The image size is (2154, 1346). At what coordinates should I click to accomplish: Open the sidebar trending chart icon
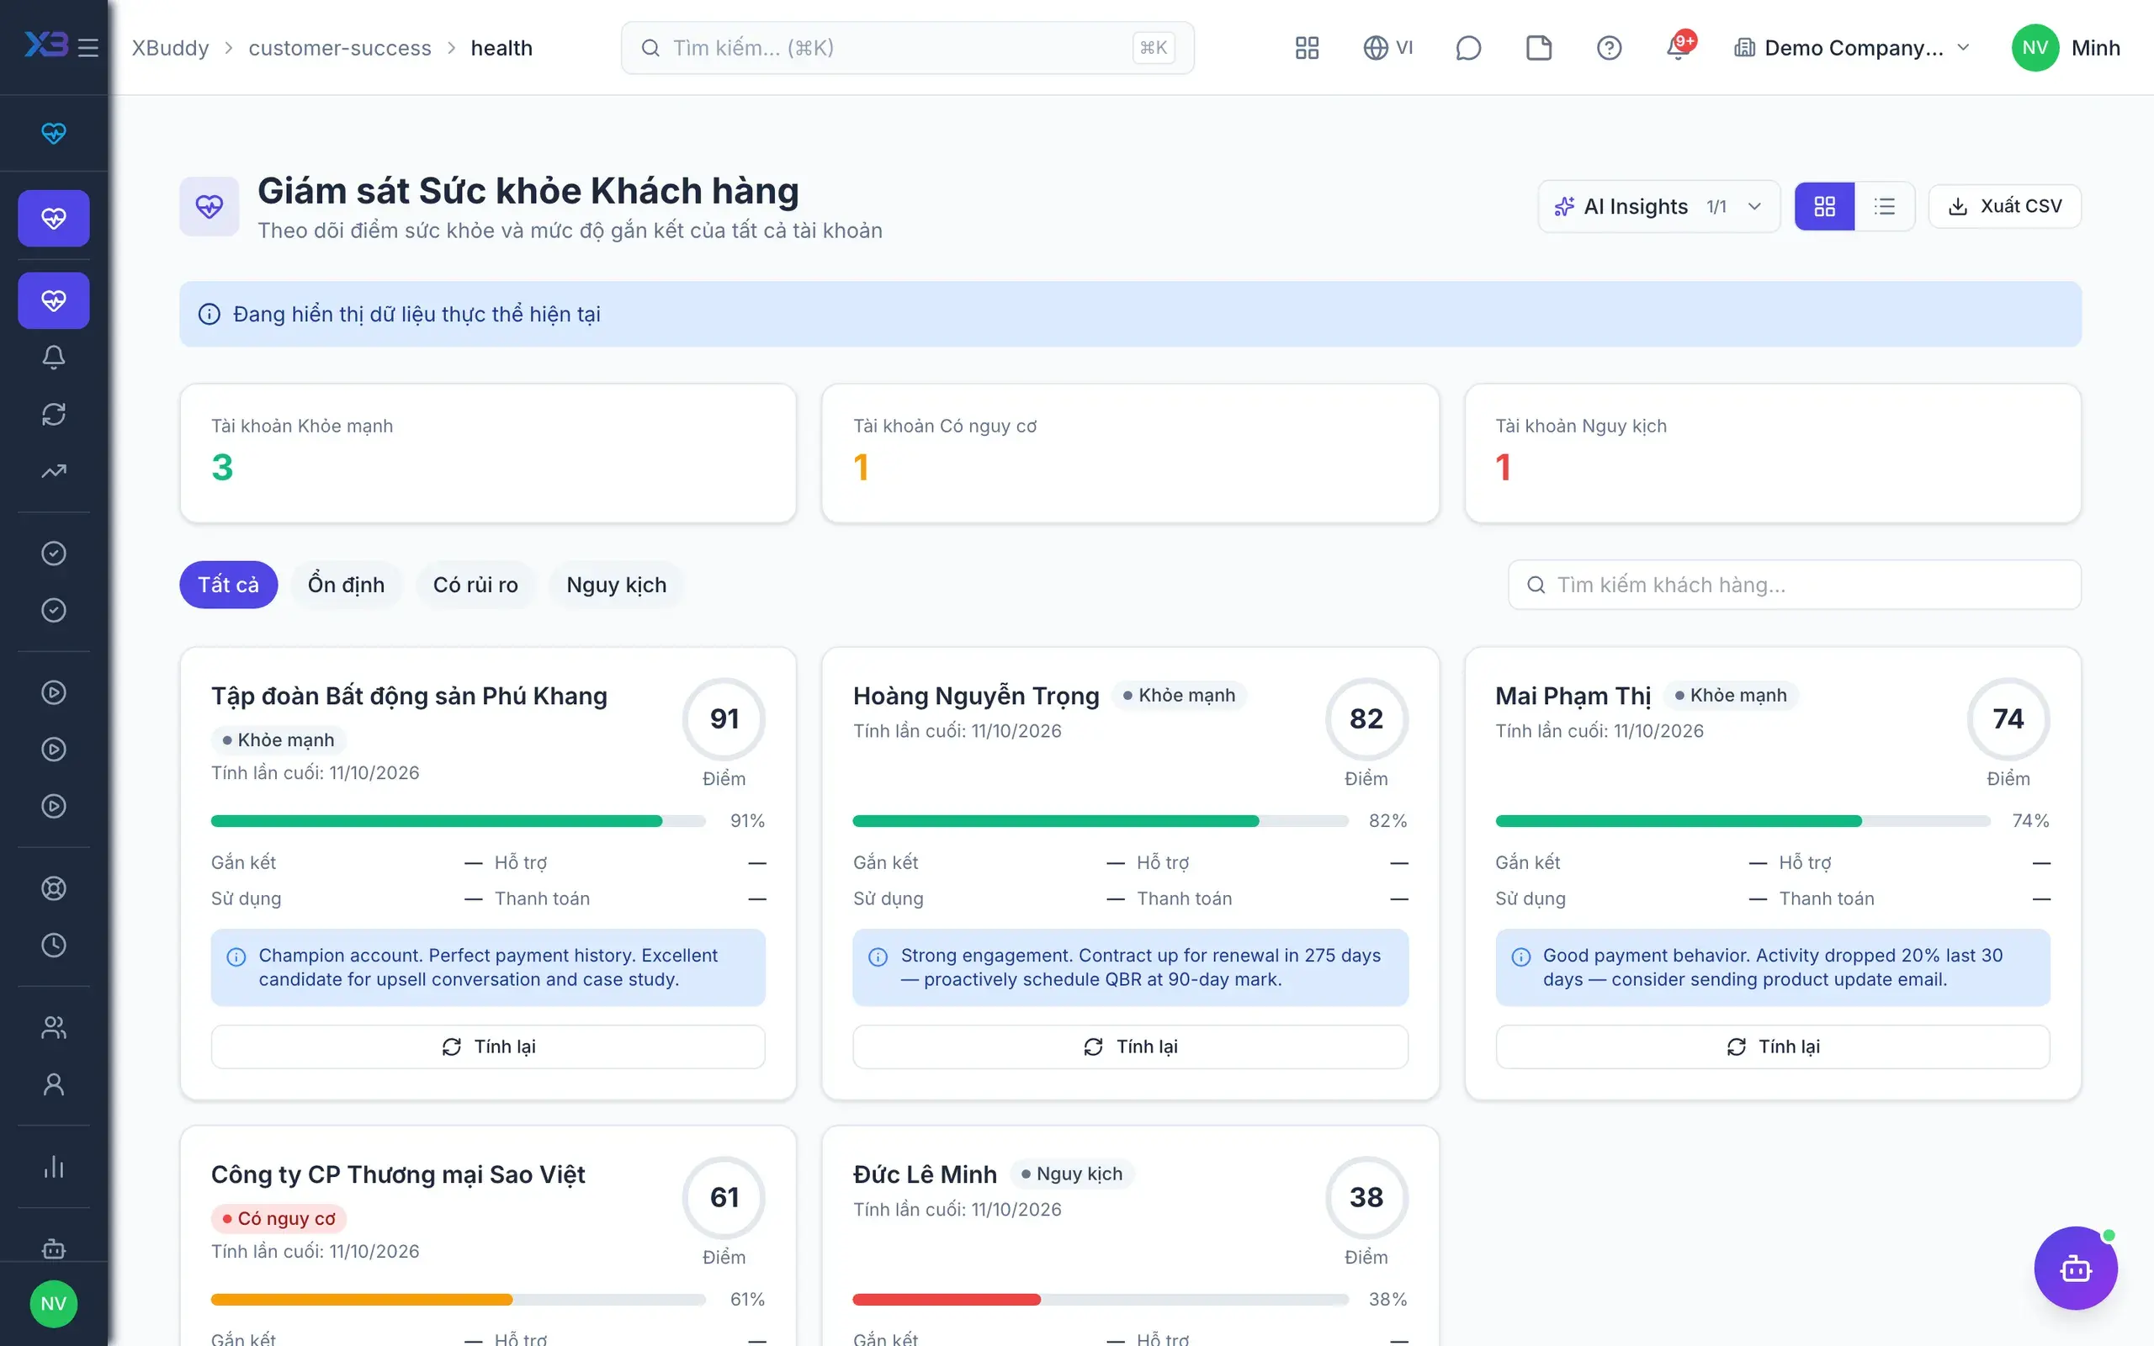coord(53,471)
